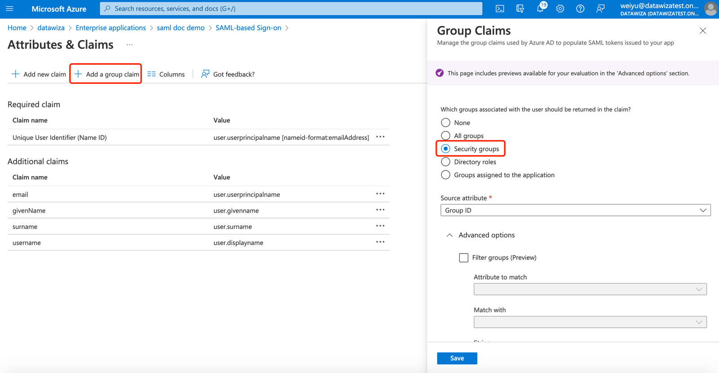Select the All groups radio option
The height and width of the screenshot is (373, 719).
click(446, 136)
